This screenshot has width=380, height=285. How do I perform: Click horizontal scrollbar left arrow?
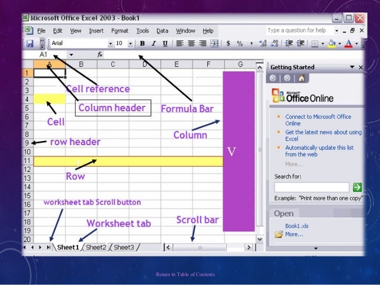click(x=168, y=248)
